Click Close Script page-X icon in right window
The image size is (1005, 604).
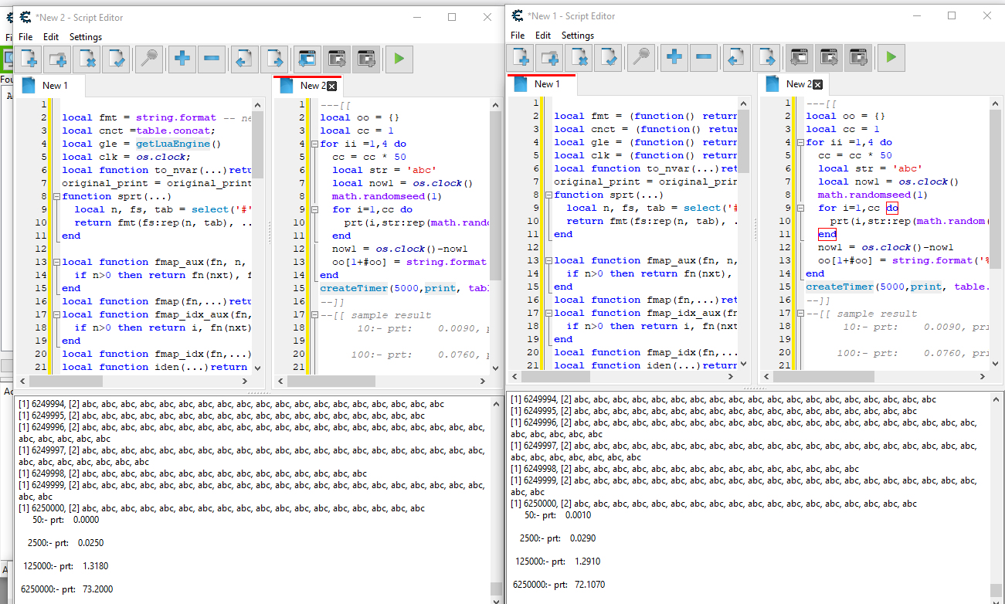click(580, 58)
